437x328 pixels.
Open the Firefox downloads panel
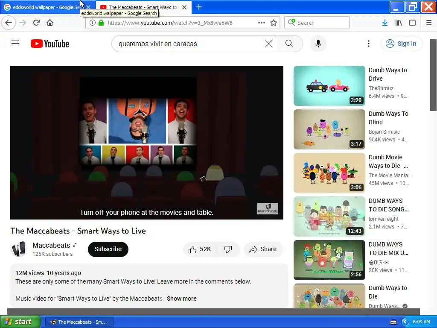pyautogui.click(x=385, y=23)
